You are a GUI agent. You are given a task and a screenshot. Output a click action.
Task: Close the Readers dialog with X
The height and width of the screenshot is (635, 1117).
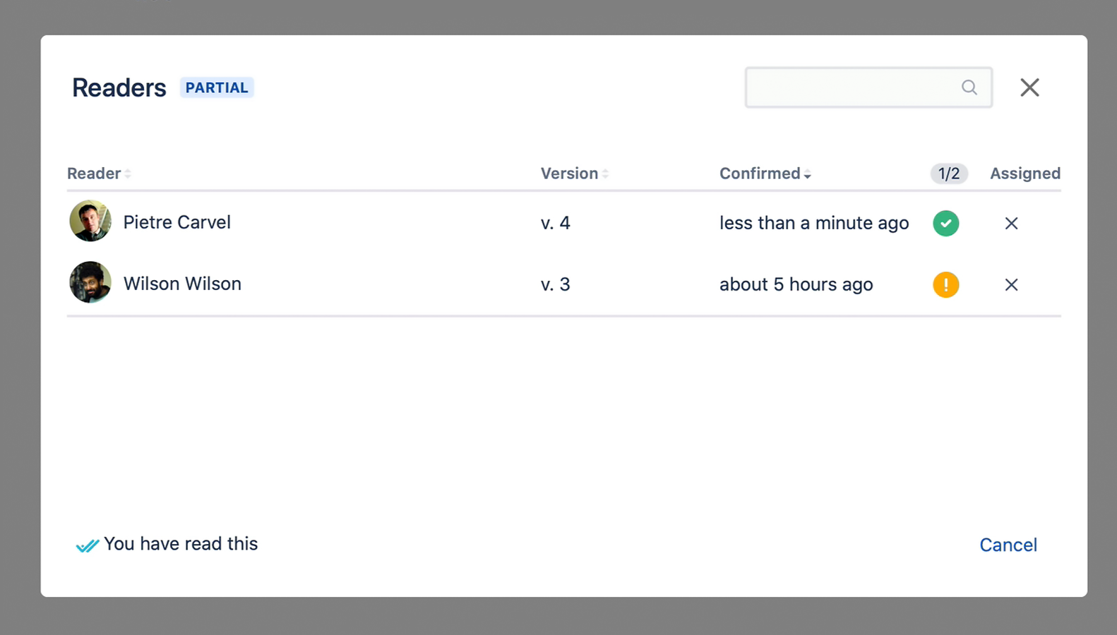[1029, 87]
